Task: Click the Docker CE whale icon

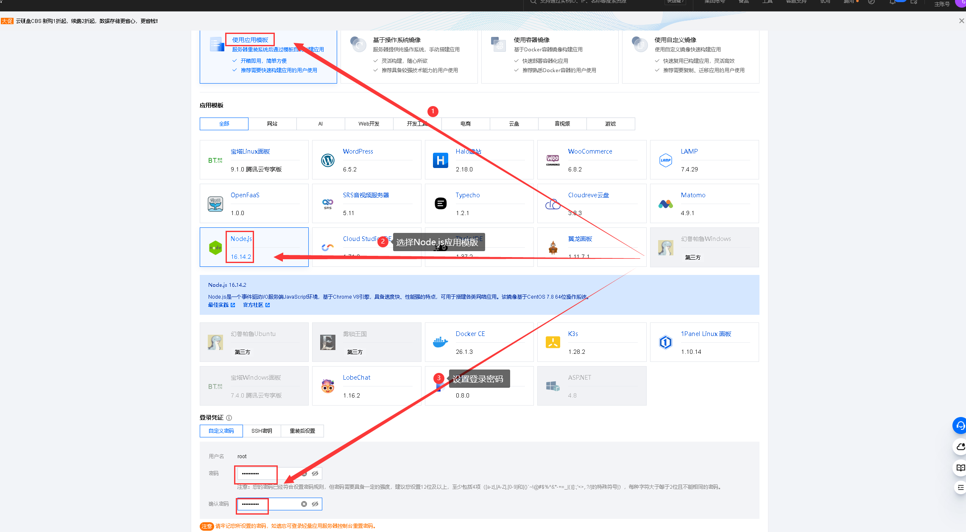Action: [x=440, y=342]
